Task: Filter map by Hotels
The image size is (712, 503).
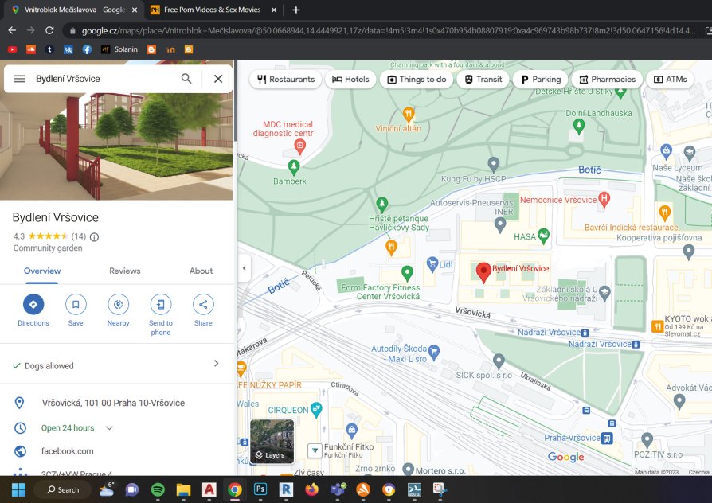Action: pos(350,79)
